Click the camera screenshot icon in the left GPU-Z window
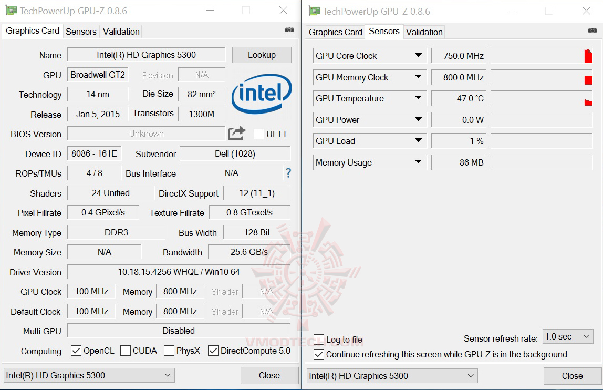603x390 pixels. tap(289, 29)
